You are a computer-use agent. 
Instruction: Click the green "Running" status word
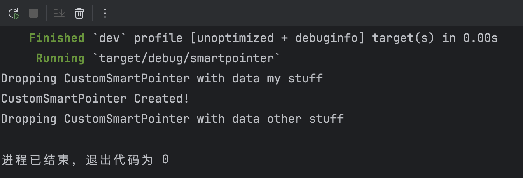60,58
